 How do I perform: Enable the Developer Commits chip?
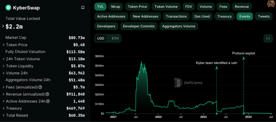point(139,26)
